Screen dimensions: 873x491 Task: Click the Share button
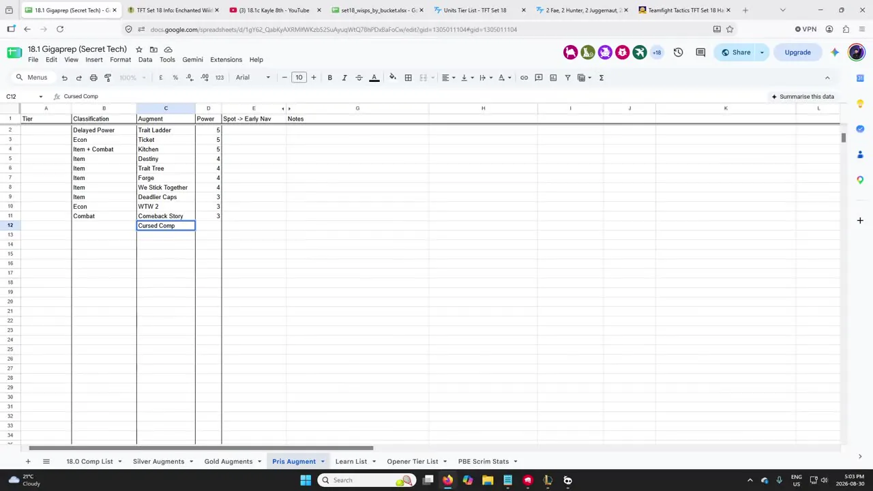(x=736, y=53)
